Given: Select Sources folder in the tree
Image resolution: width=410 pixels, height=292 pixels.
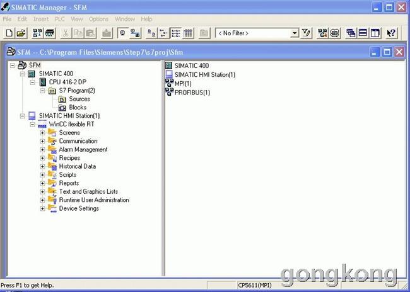Looking at the screenshot, I should (79, 99).
